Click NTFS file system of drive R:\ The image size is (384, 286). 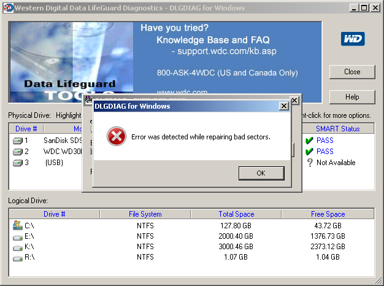145,257
